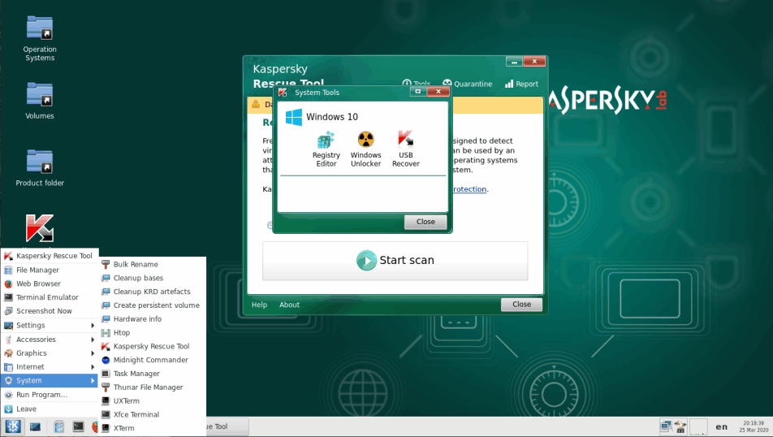Choose Create persistent volume entry
The height and width of the screenshot is (437, 773).
(153, 305)
